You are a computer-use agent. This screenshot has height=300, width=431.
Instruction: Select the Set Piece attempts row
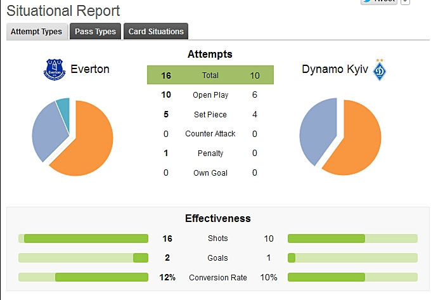click(210, 115)
